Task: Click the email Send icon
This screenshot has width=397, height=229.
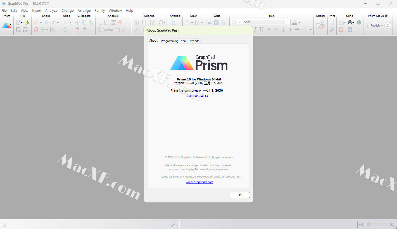Action: (x=341, y=22)
